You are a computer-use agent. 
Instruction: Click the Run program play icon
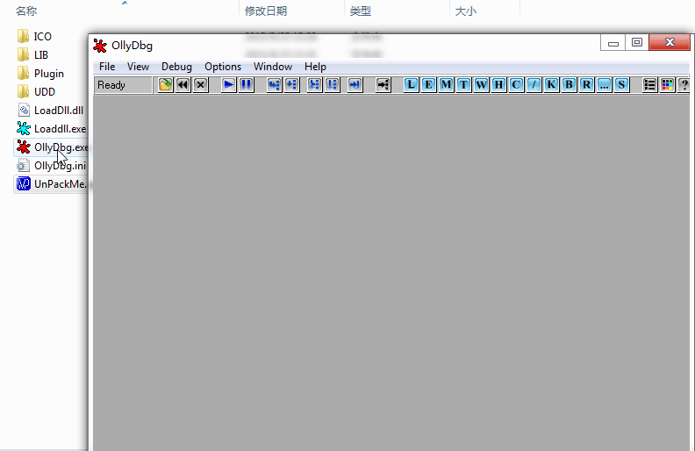(229, 84)
